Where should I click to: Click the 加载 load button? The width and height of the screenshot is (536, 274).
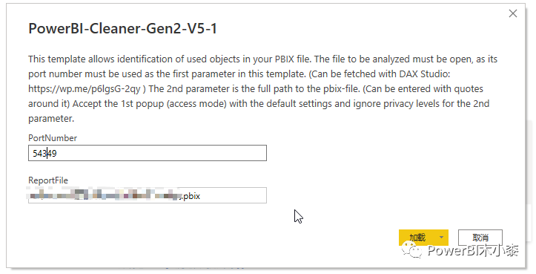click(x=417, y=238)
